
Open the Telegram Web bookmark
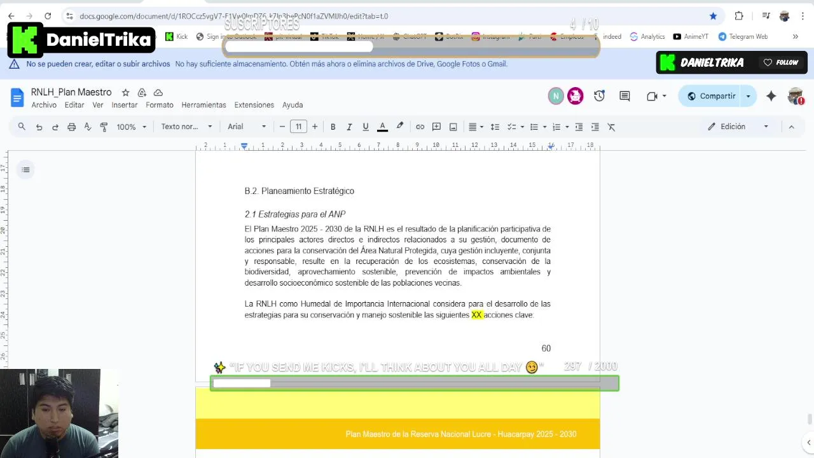point(743,37)
